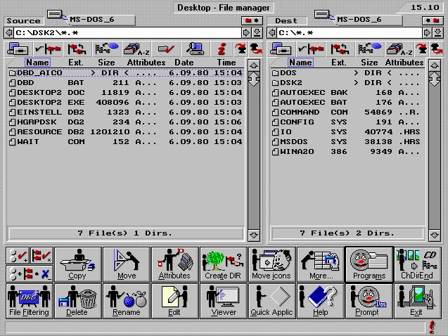The image size is (448, 336).
Task: Click the right arrow beside Source path field
Action: 246,33
